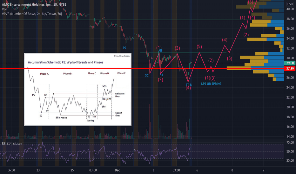Click the 24.00 price axis value
Image resolution: width=296 pixels, height=174 pixels.
290,87
